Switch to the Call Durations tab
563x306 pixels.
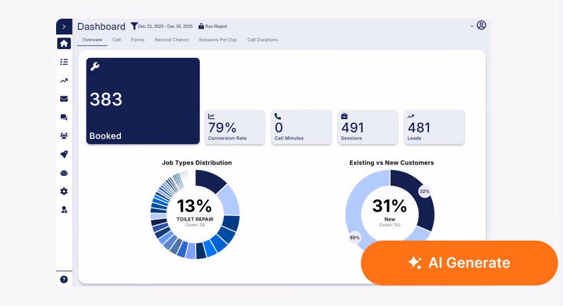point(262,40)
